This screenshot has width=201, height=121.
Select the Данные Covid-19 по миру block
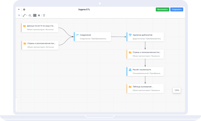click(x=40, y=27)
